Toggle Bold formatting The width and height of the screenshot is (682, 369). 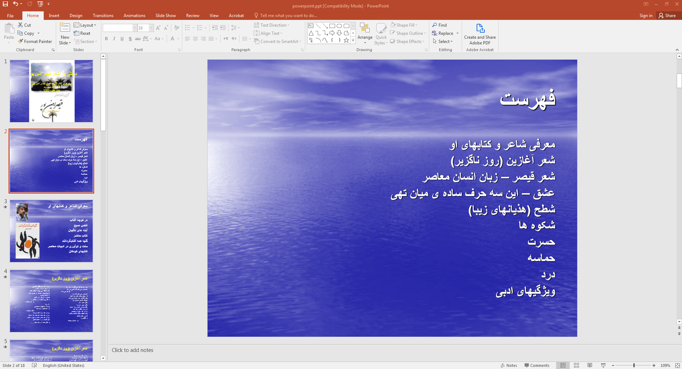pos(106,39)
